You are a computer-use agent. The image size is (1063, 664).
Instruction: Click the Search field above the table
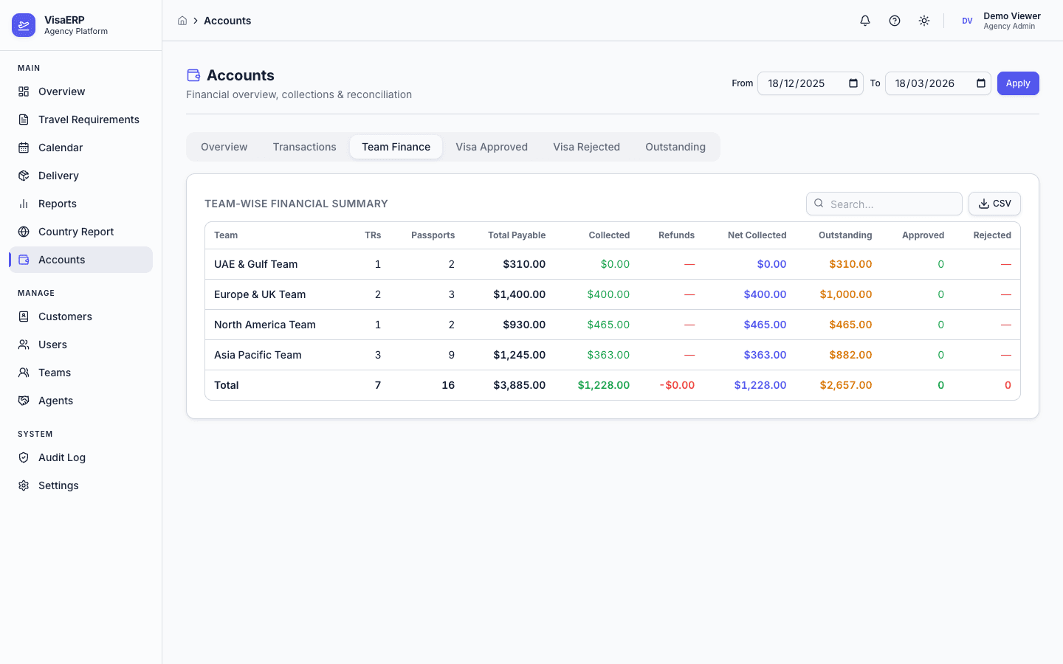click(884, 204)
